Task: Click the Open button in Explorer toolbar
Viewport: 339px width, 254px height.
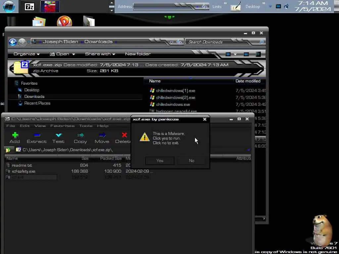Action: point(60,54)
